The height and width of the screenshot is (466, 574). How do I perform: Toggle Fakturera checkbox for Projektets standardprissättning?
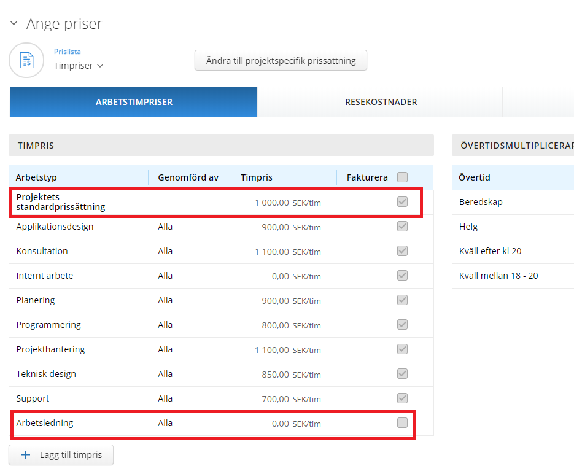tap(402, 202)
